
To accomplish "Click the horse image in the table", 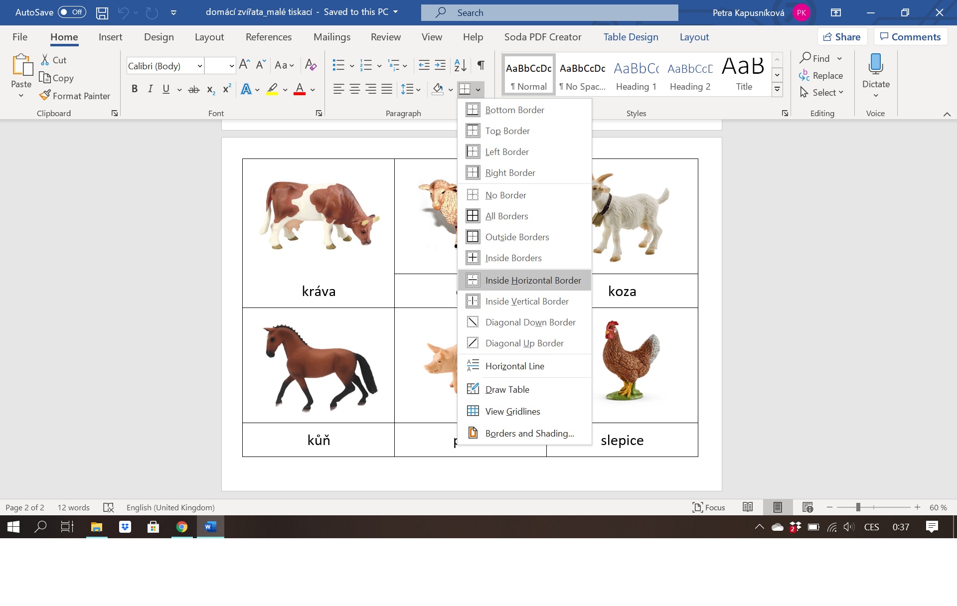I will 320,367.
